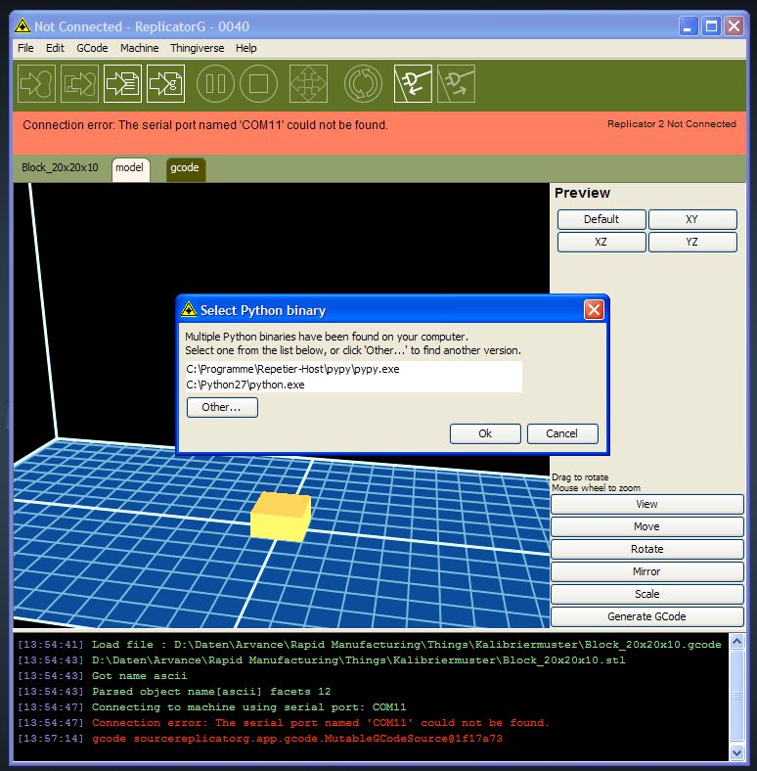Viewport: 757px width, 771px height.
Task: Click the Connect to machine plug icon
Action: tap(413, 83)
